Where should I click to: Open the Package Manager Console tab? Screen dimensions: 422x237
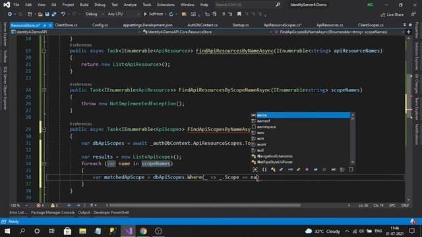(x=53, y=213)
